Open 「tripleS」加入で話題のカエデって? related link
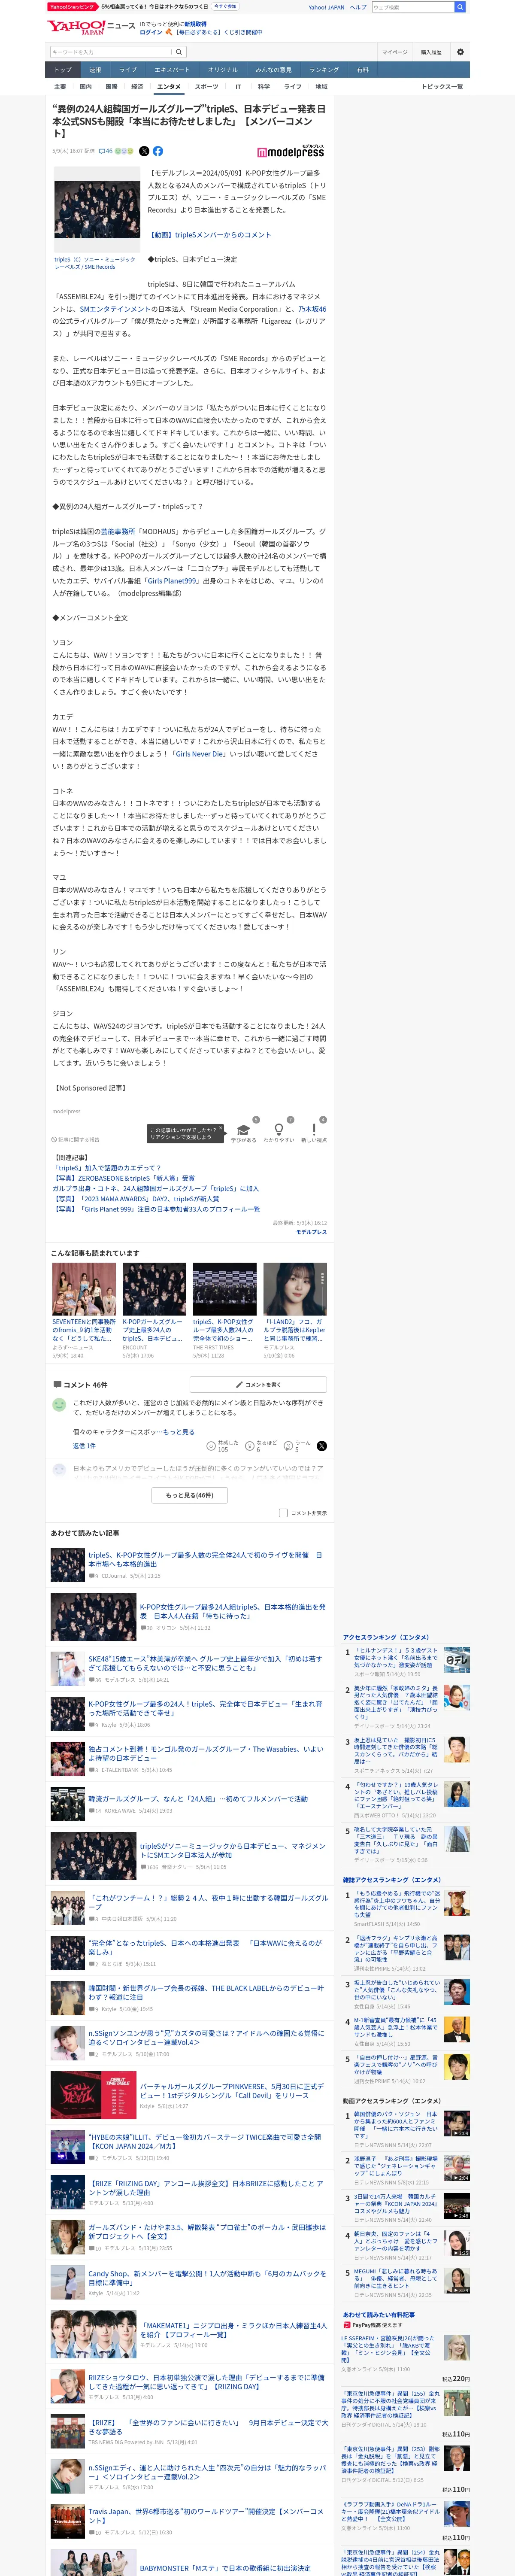 (106, 1167)
